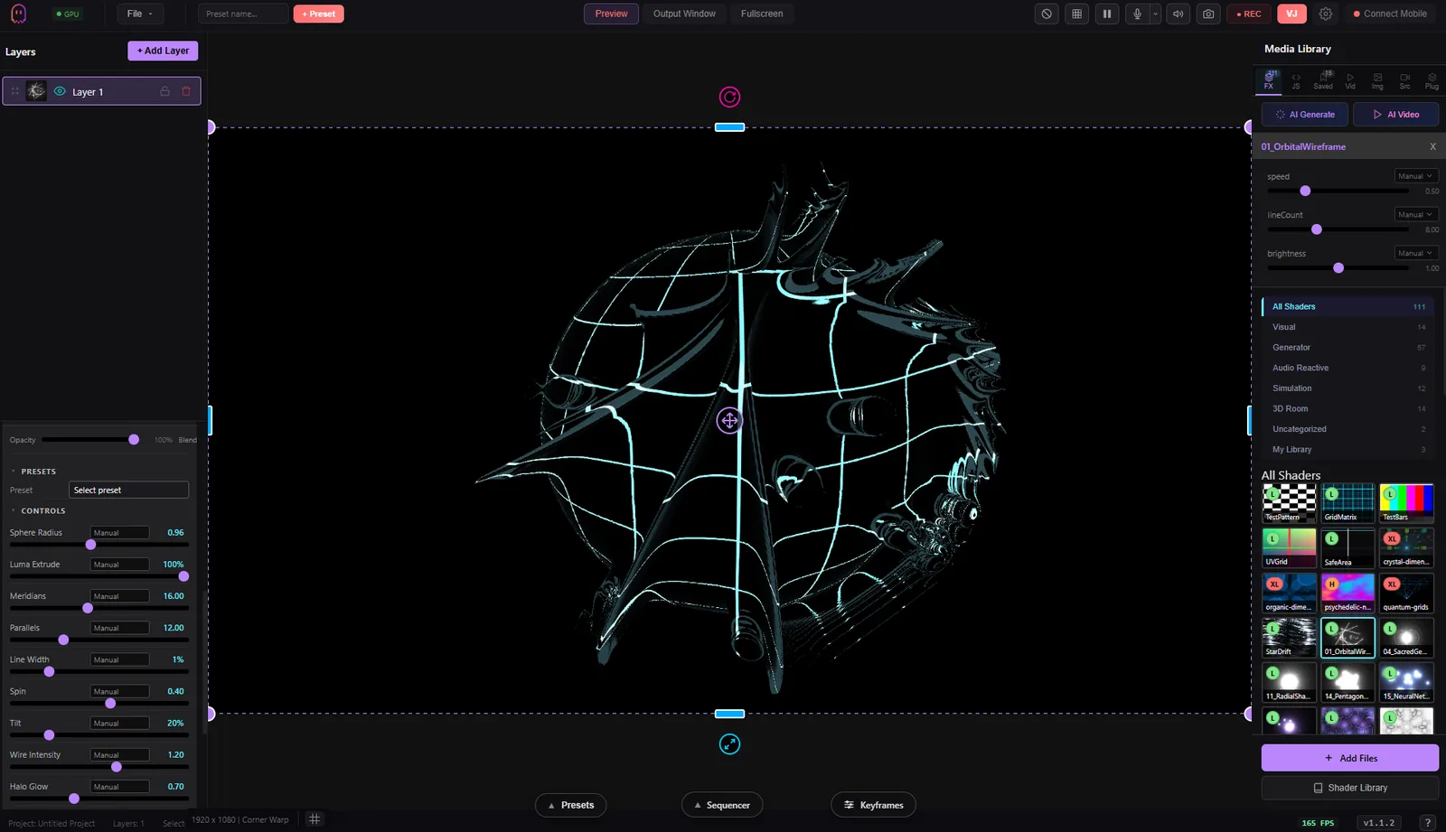Viewport: 1446px width, 832px height.
Task: Click the Connect Mobile button
Action: (1390, 14)
